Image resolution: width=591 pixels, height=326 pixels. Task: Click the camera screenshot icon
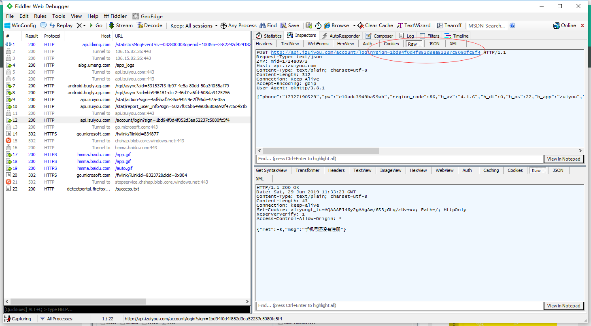point(309,25)
